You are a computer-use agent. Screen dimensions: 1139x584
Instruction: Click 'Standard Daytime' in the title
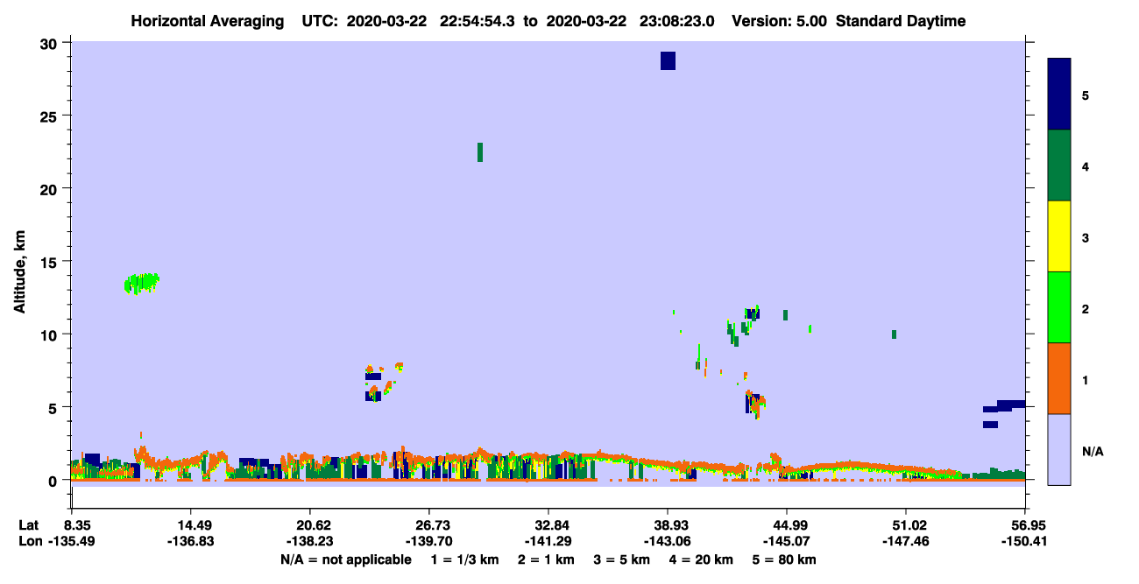901,21
